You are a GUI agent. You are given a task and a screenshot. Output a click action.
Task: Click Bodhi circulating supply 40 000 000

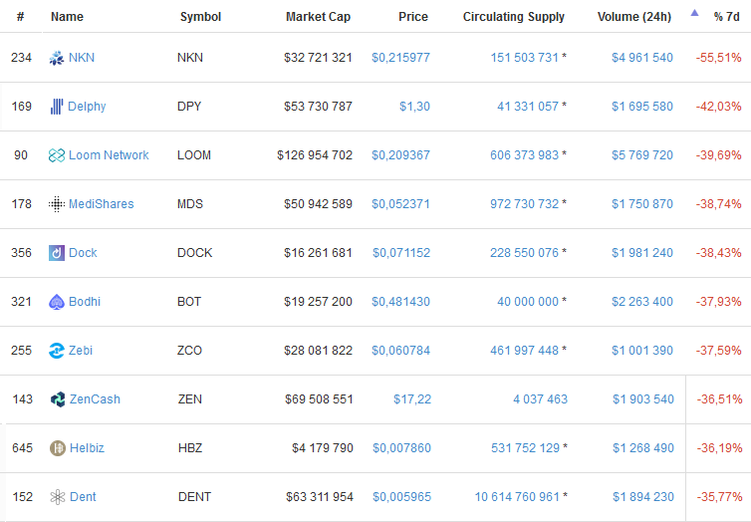coord(528,302)
